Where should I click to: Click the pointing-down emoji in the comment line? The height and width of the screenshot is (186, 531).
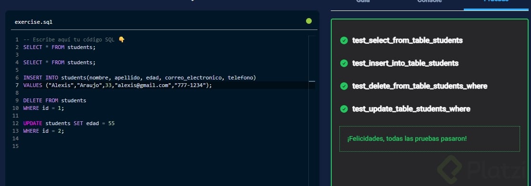pos(122,39)
